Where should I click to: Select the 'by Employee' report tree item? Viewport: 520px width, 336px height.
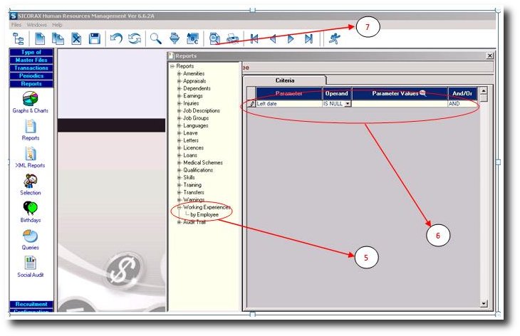click(x=204, y=214)
